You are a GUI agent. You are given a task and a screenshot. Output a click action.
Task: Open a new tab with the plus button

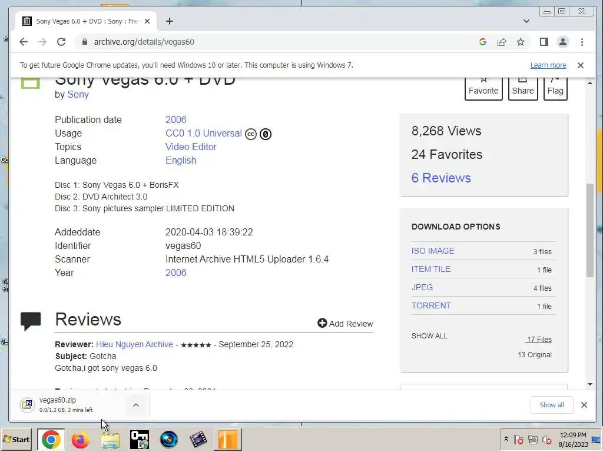pyautogui.click(x=170, y=21)
